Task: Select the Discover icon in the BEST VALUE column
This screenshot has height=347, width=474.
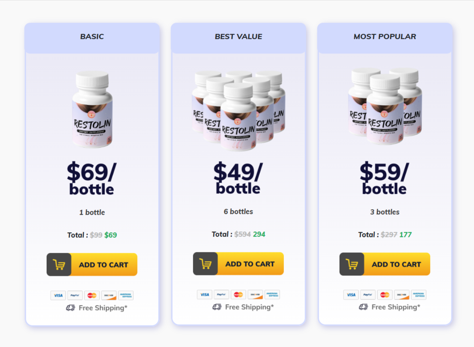Action: click(255, 294)
